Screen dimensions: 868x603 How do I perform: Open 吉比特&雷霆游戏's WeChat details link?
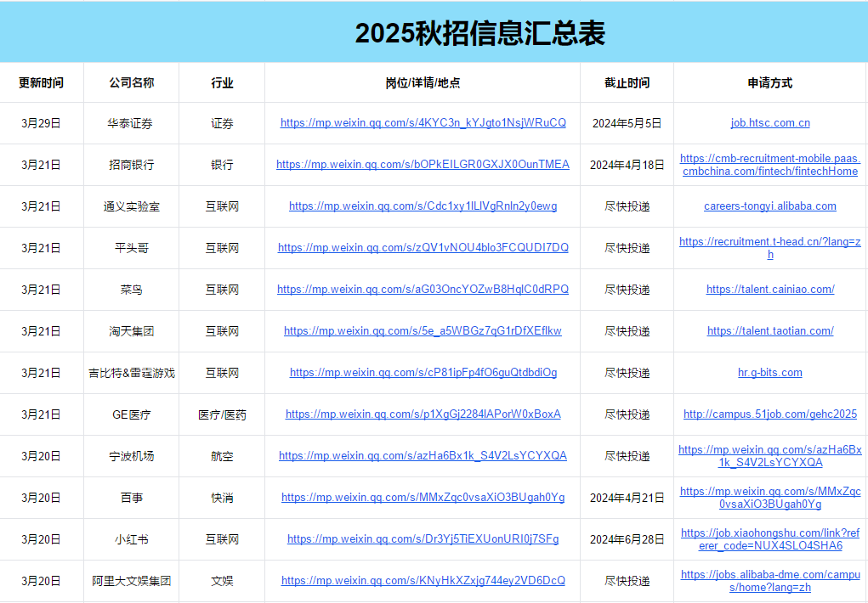(423, 372)
